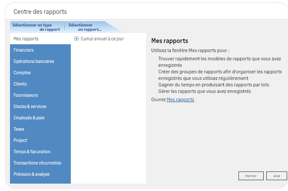Open the Taxes report category
The image size is (288, 191).
point(40,129)
